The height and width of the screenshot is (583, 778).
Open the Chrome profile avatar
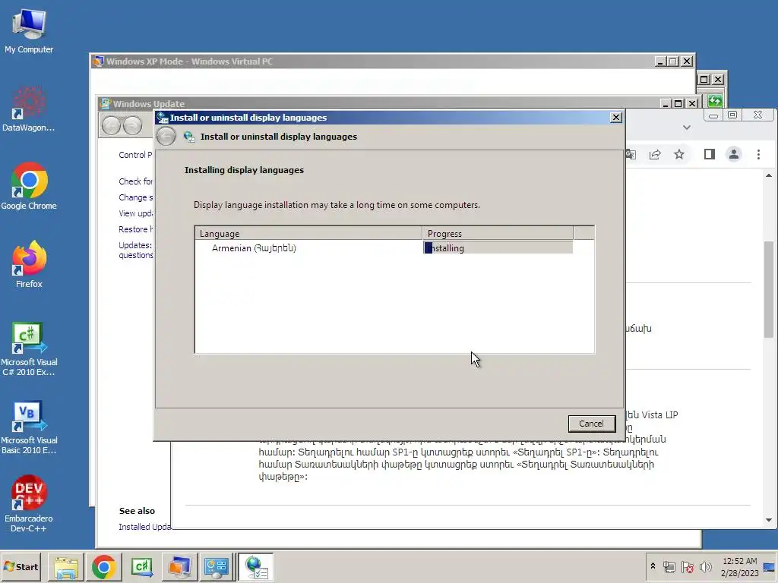click(x=734, y=154)
